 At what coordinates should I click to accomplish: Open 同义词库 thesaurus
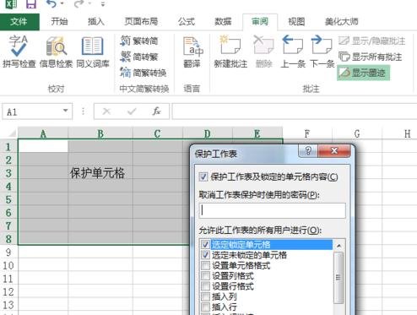[x=93, y=52]
